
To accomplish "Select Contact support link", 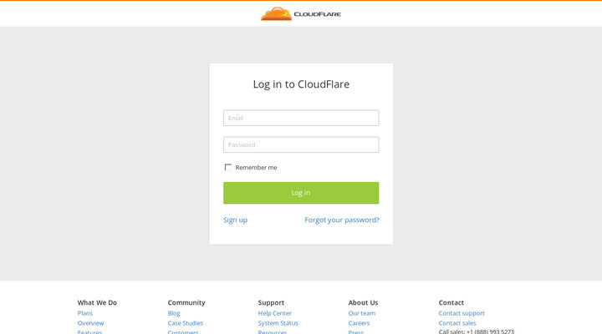I will 462,314.
